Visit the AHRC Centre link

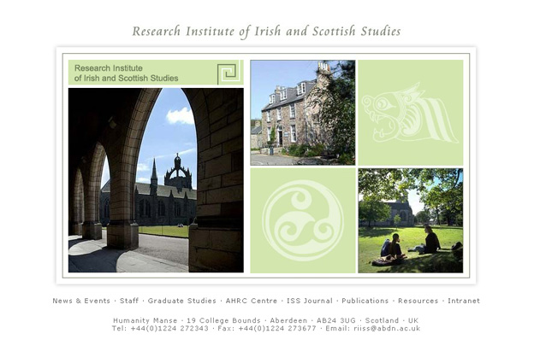(x=252, y=301)
